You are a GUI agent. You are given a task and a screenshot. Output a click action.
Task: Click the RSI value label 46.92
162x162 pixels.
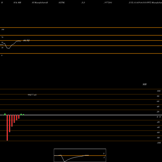click(26, 40)
